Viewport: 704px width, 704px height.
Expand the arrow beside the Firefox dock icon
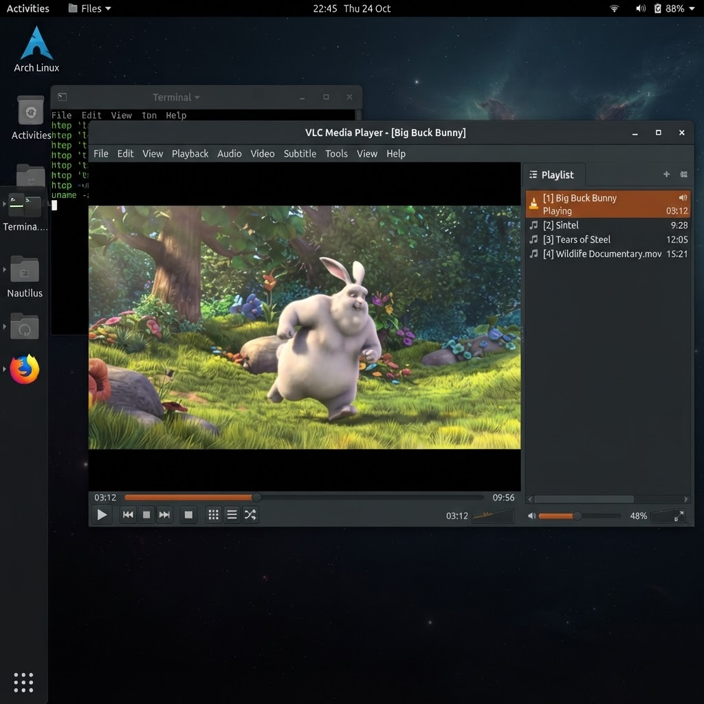coord(5,369)
